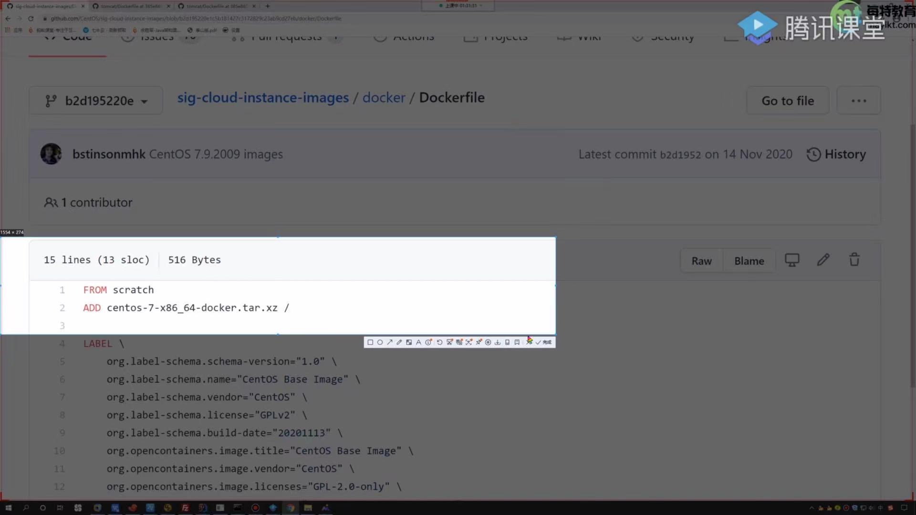Pick the pencil drawing tool

coord(399,342)
